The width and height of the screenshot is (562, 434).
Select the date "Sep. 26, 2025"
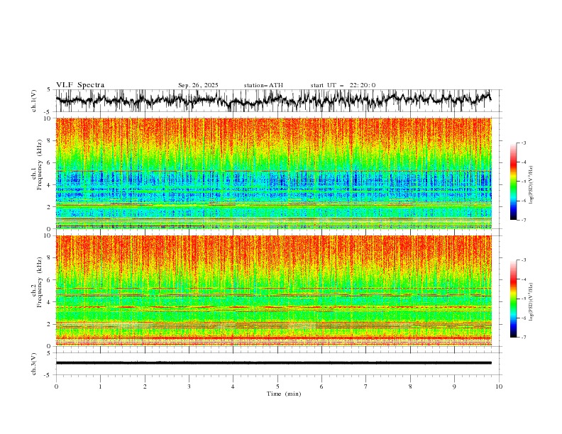[x=198, y=85]
